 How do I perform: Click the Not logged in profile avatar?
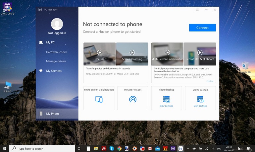(57, 24)
